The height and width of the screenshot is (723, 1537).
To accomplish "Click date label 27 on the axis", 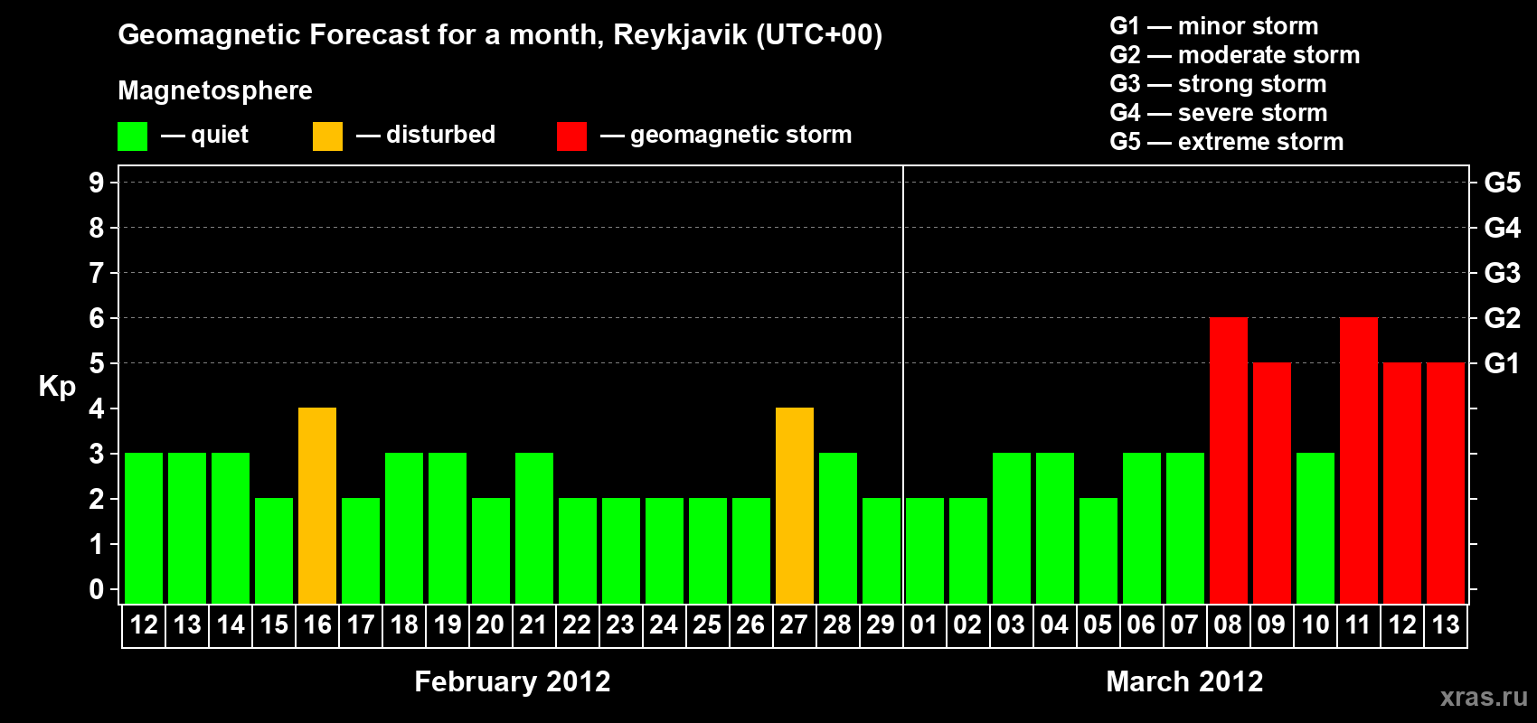I will click(794, 625).
